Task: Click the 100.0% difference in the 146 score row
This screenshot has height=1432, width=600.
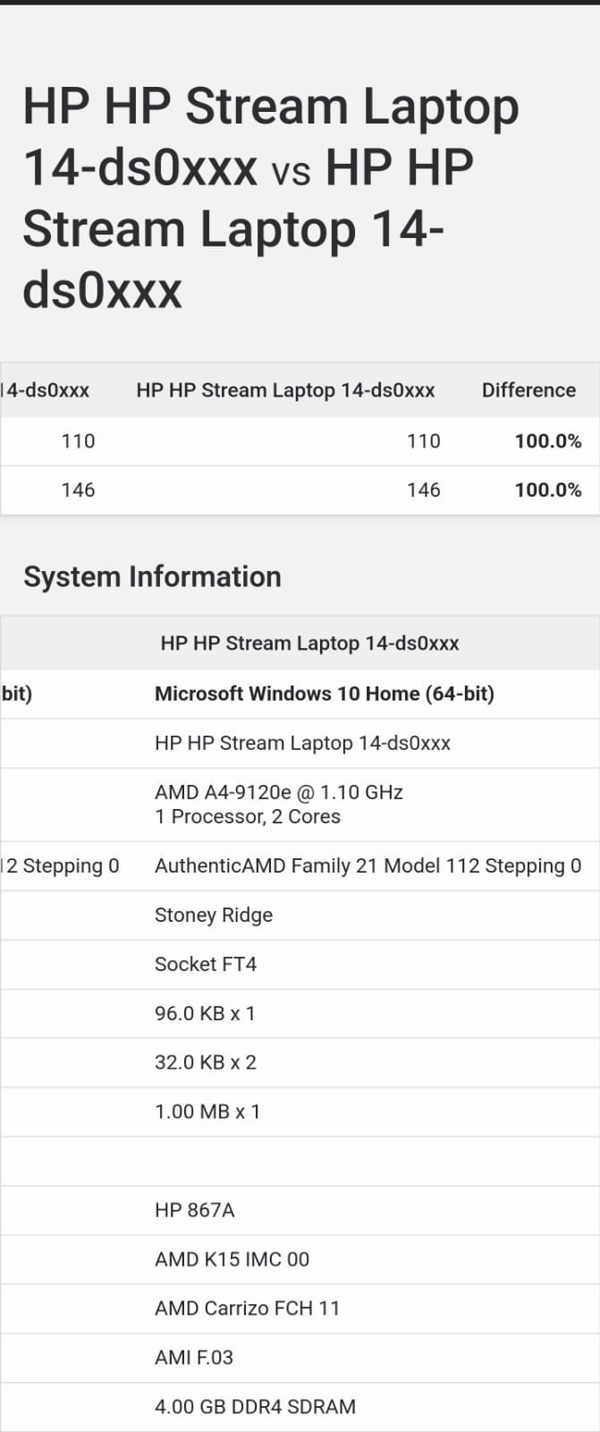Action: (547, 490)
